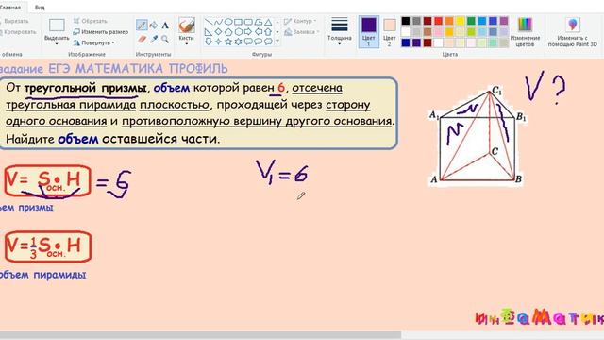604x340 pixels.
Task: Click the horizontal scrollbar below the canvas
Action: pyautogui.click(x=200, y=335)
